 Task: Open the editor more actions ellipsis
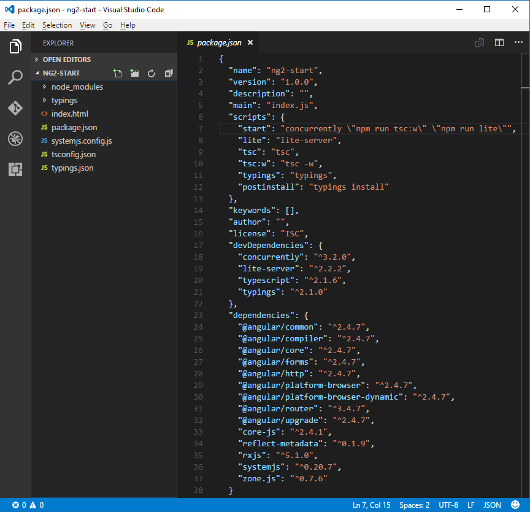click(x=518, y=42)
